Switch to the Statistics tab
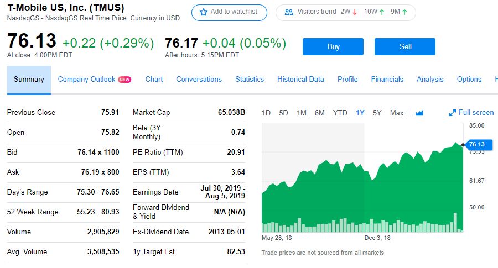Image resolution: width=498 pixels, height=268 pixels. (x=250, y=79)
